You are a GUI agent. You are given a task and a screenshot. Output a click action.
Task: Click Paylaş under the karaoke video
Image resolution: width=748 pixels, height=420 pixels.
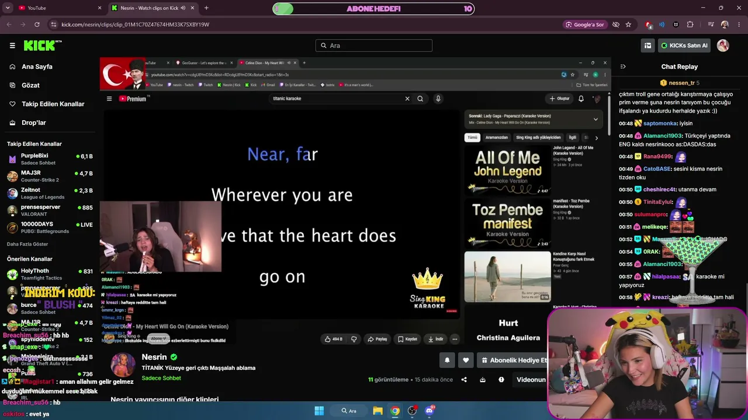pyautogui.click(x=378, y=339)
